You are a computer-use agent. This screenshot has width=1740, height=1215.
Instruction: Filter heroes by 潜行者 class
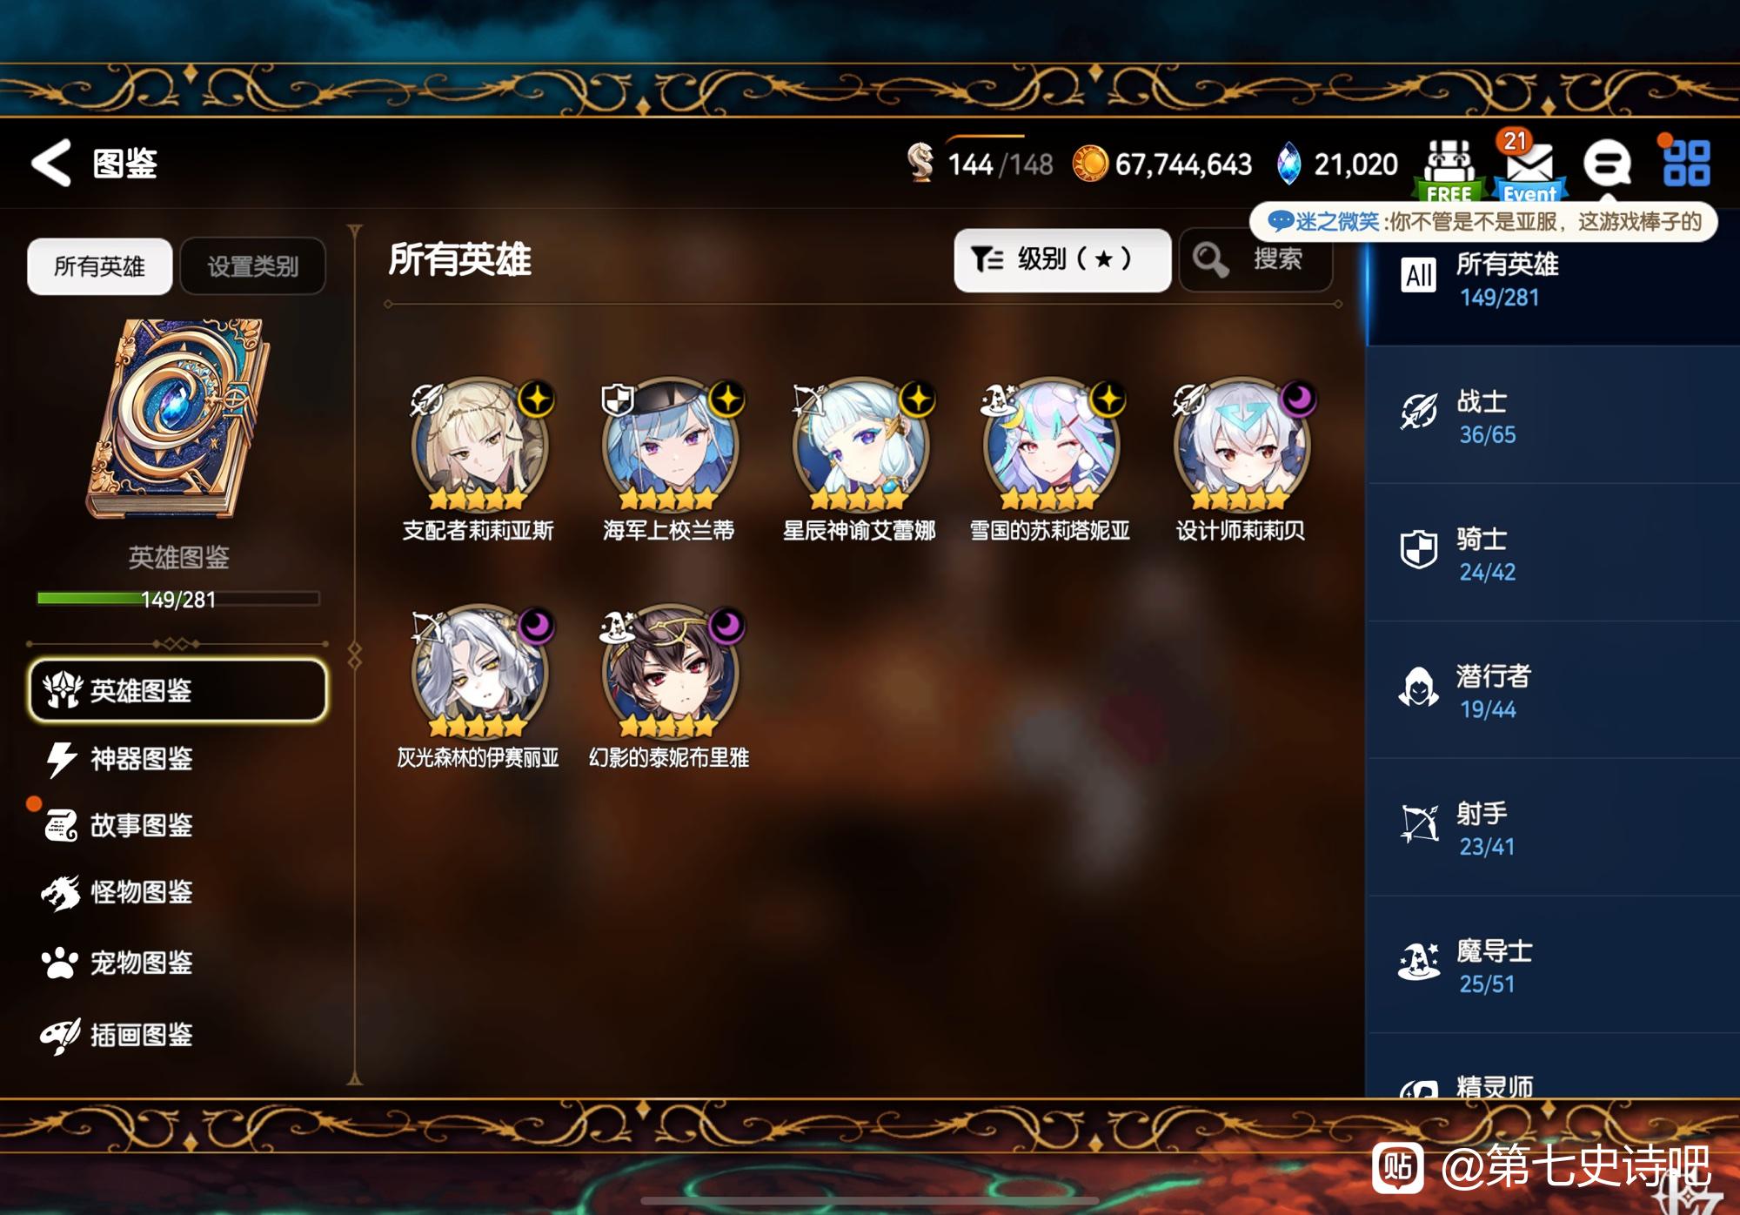(1554, 691)
